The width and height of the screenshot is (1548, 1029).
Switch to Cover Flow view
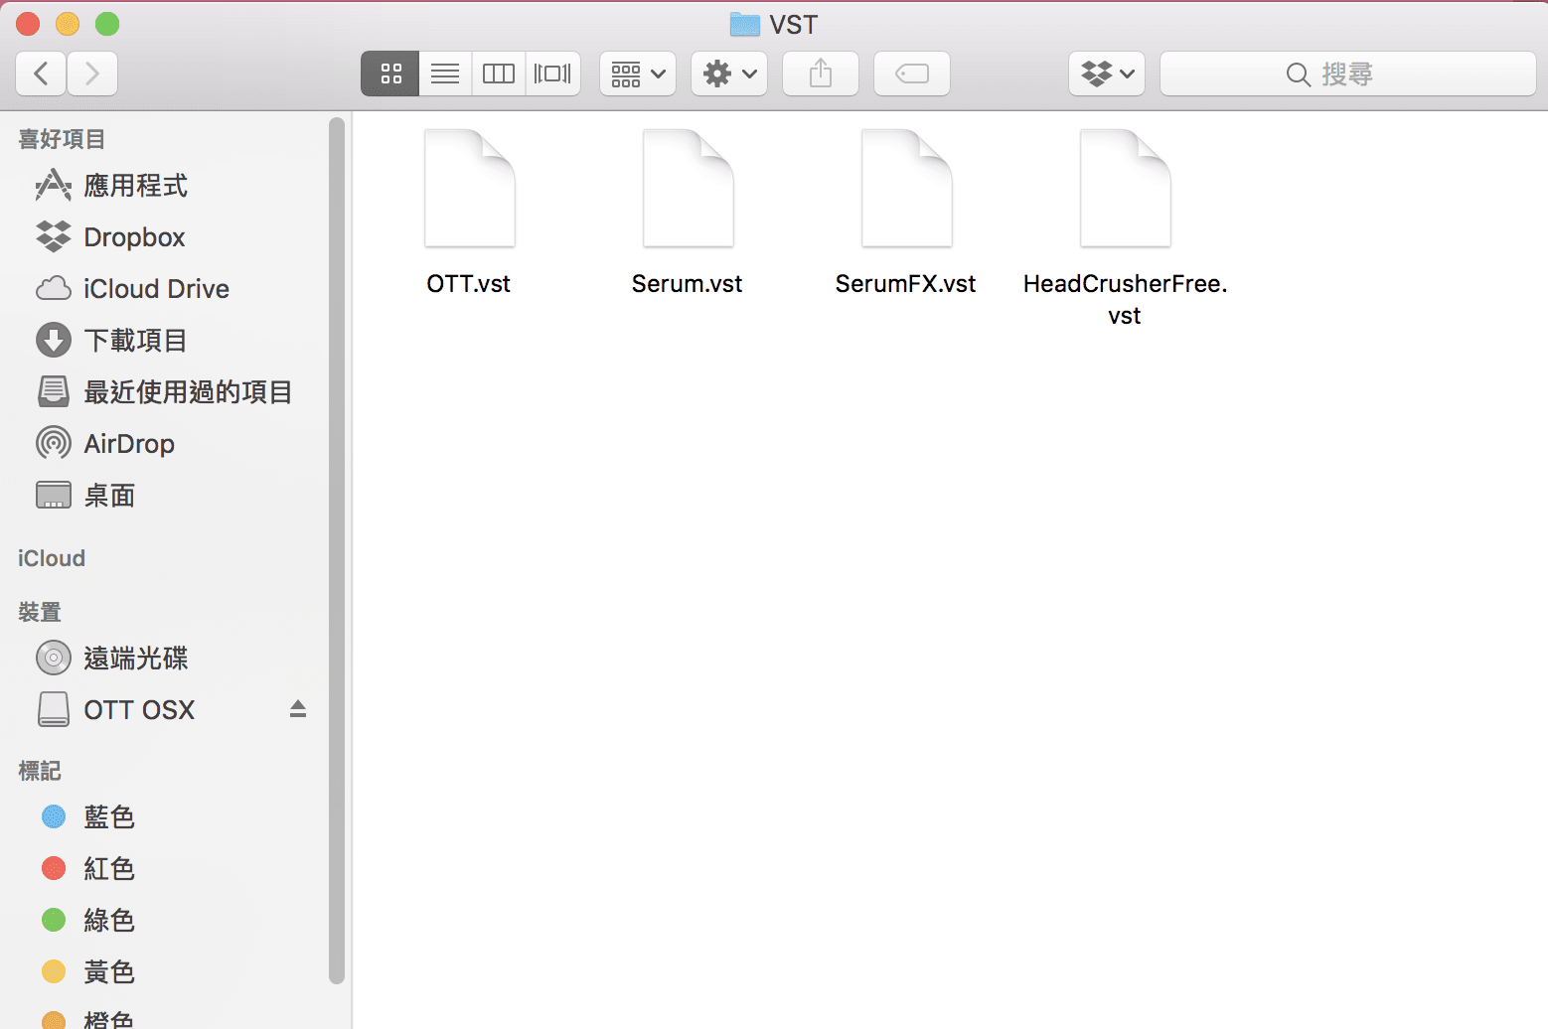553,73
